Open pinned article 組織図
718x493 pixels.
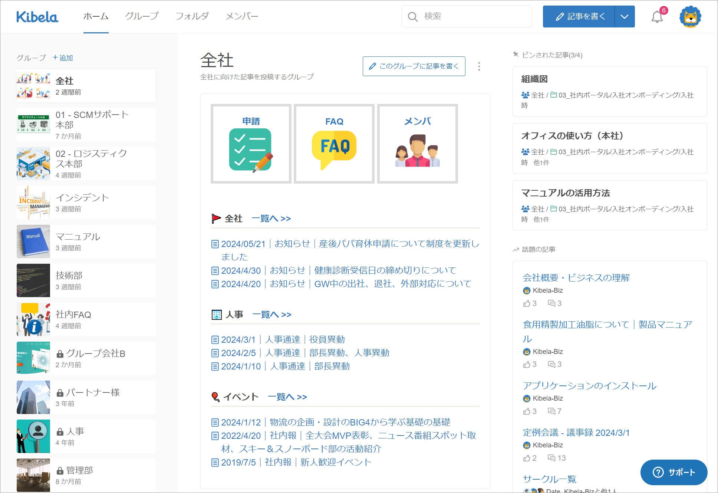(610, 92)
